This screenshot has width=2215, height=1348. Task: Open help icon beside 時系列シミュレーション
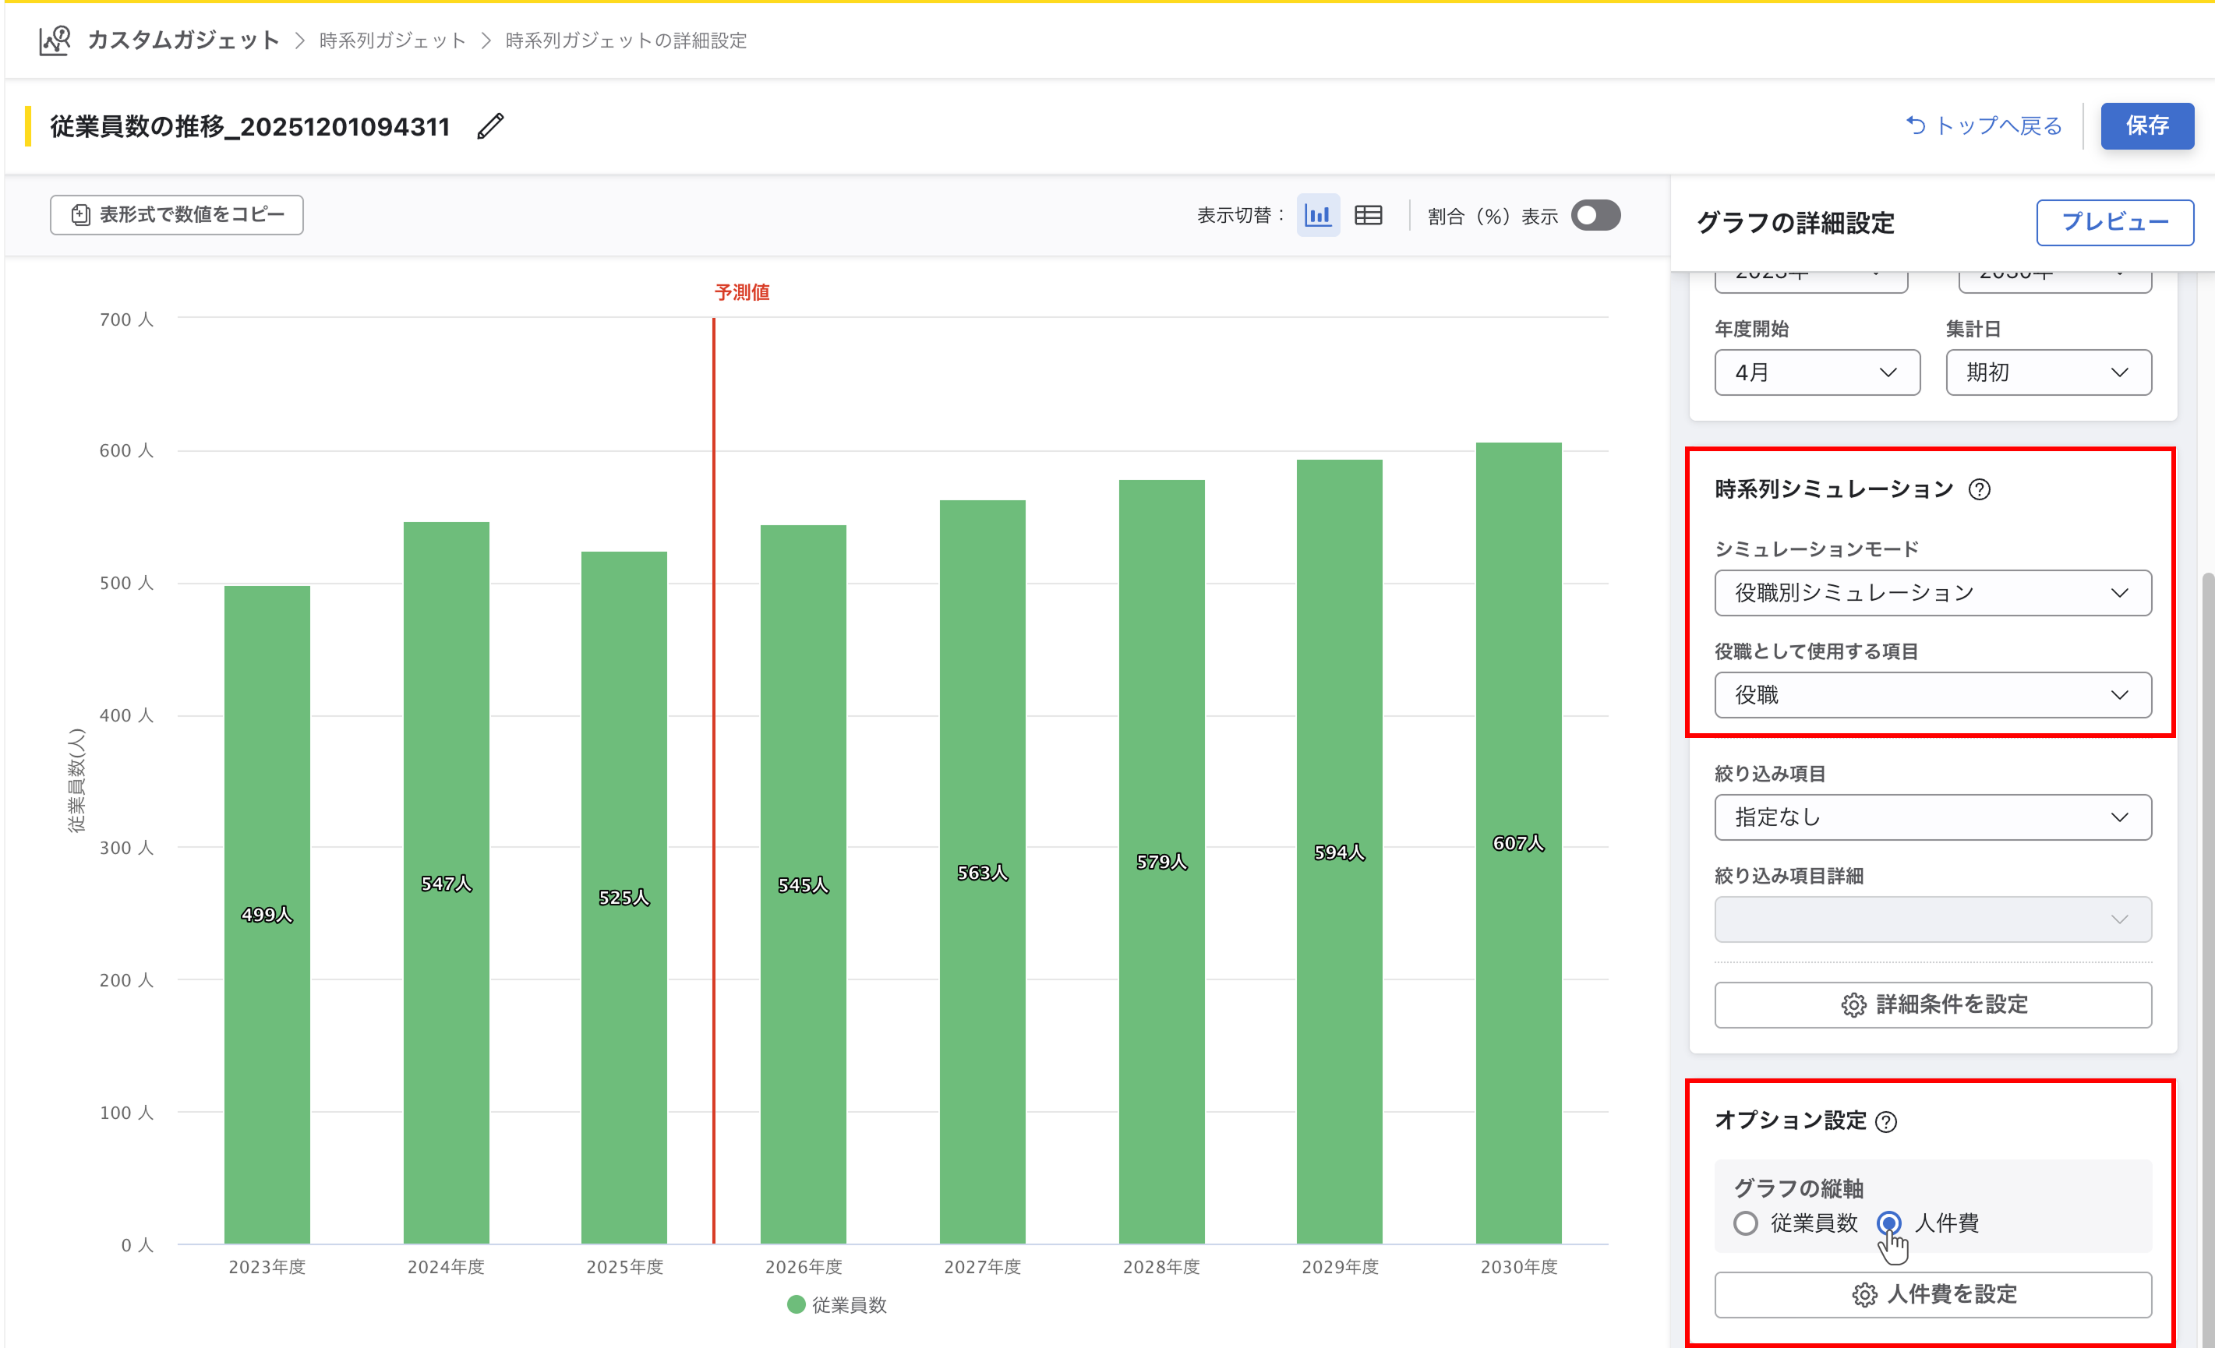pyautogui.click(x=1980, y=490)
